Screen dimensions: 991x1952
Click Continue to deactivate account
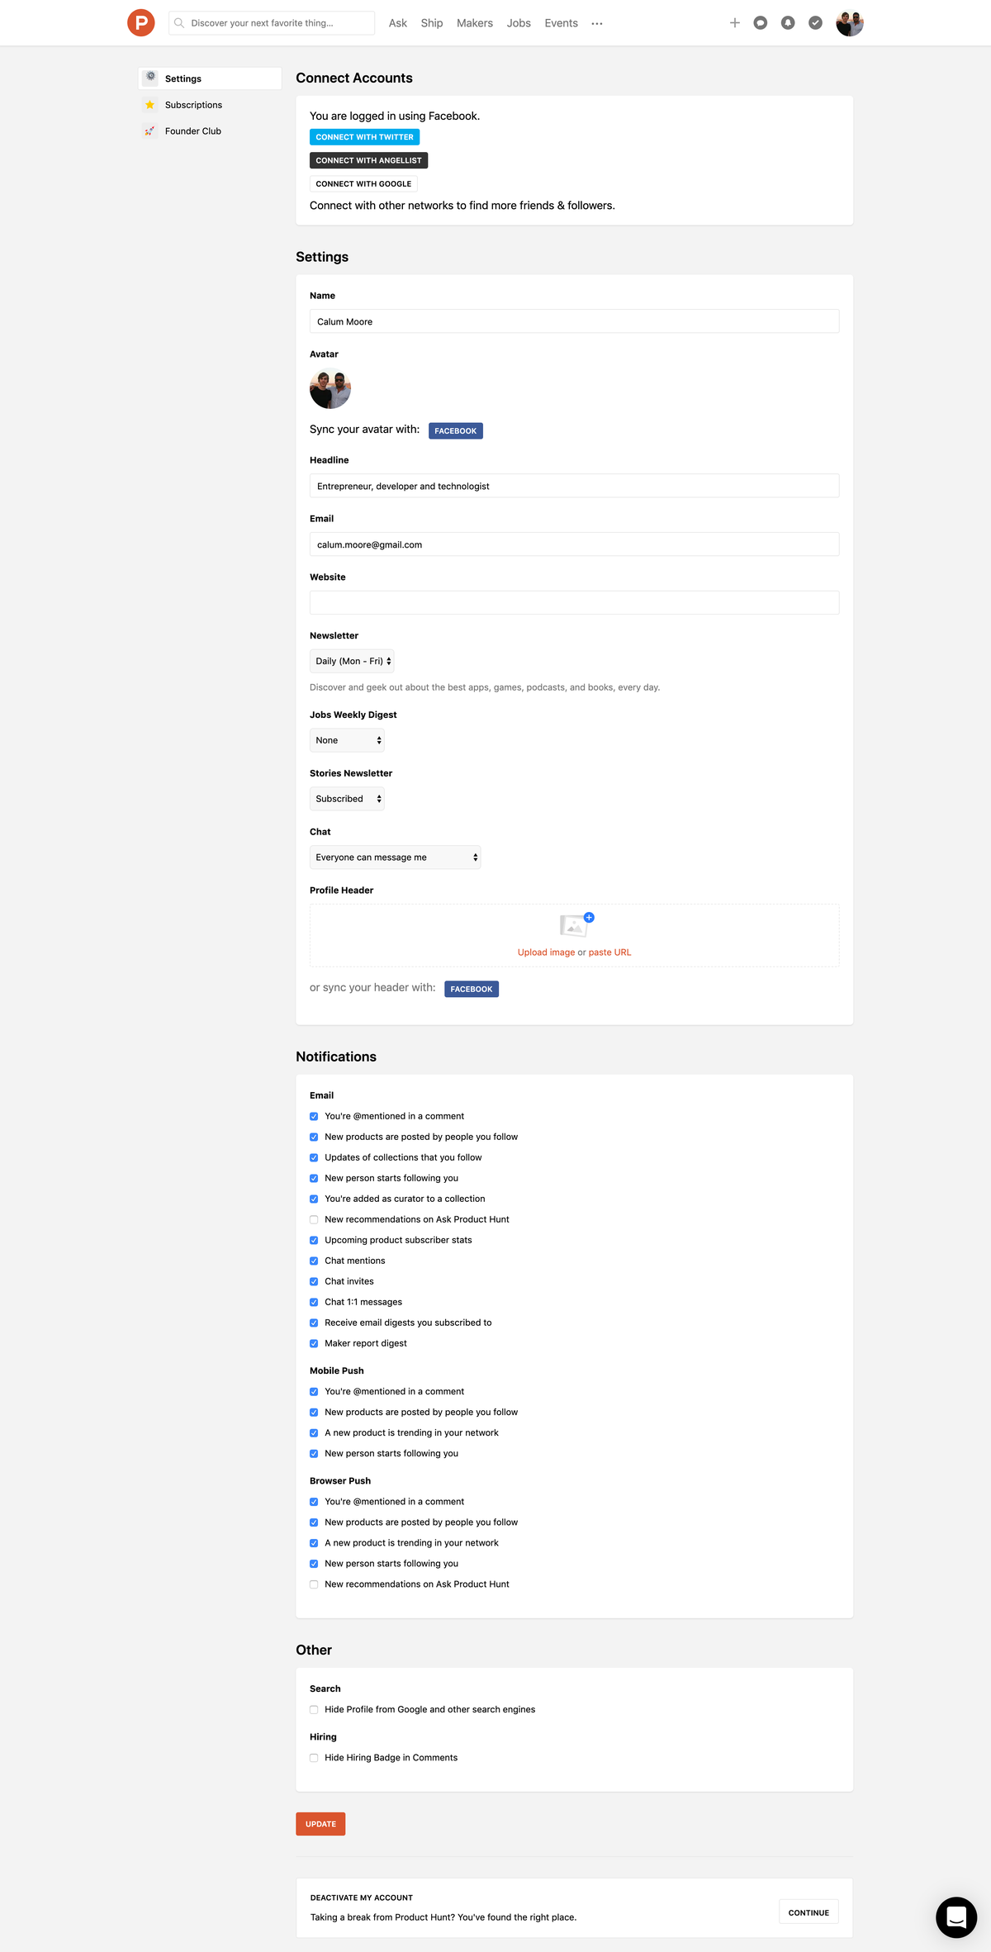point(808,1912)
